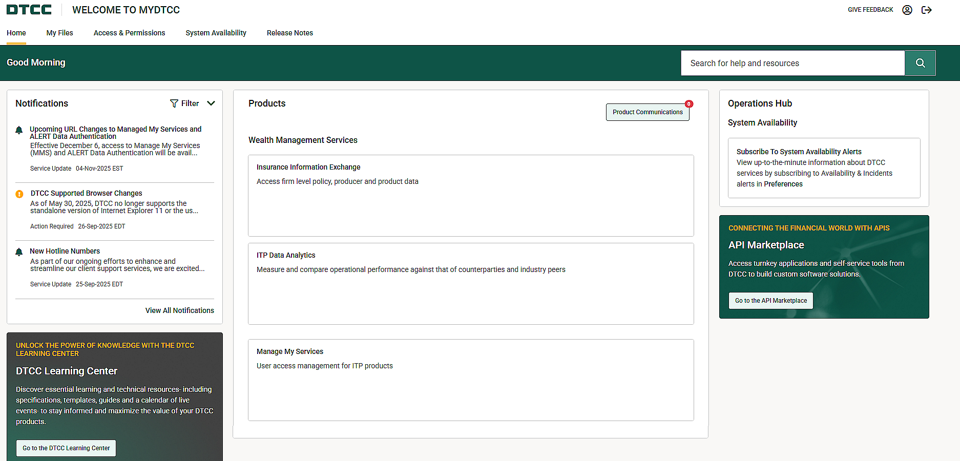The image size is (960, 461).
Task: Open the user profile icon
Action: [x=907, y=10]
